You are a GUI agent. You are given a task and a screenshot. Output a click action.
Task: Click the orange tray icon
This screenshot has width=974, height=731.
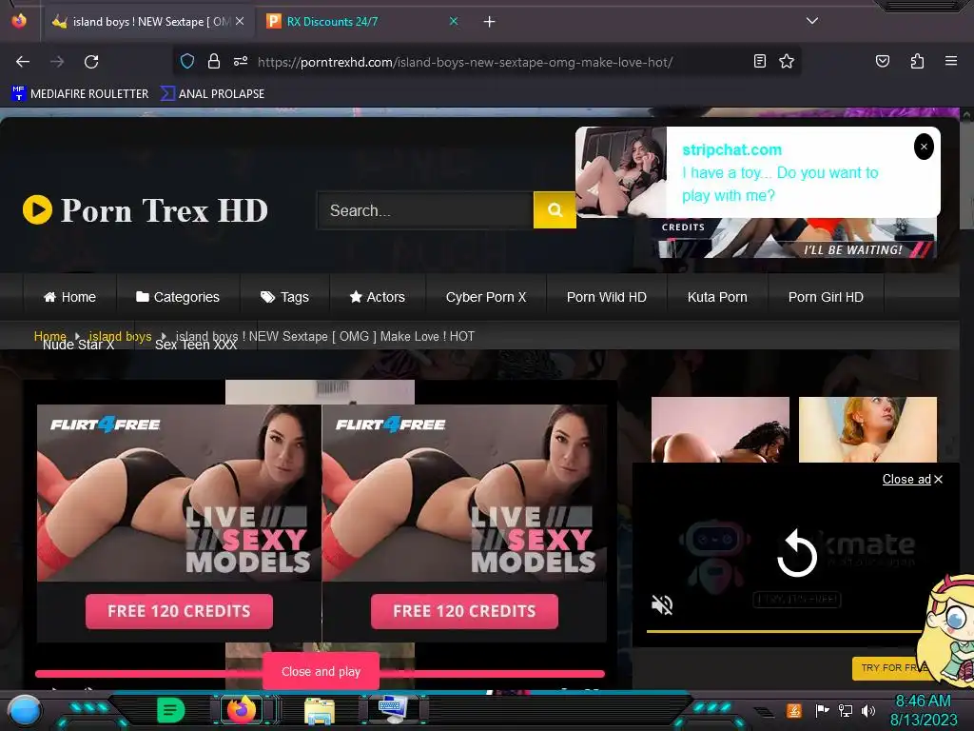[794, 710]
